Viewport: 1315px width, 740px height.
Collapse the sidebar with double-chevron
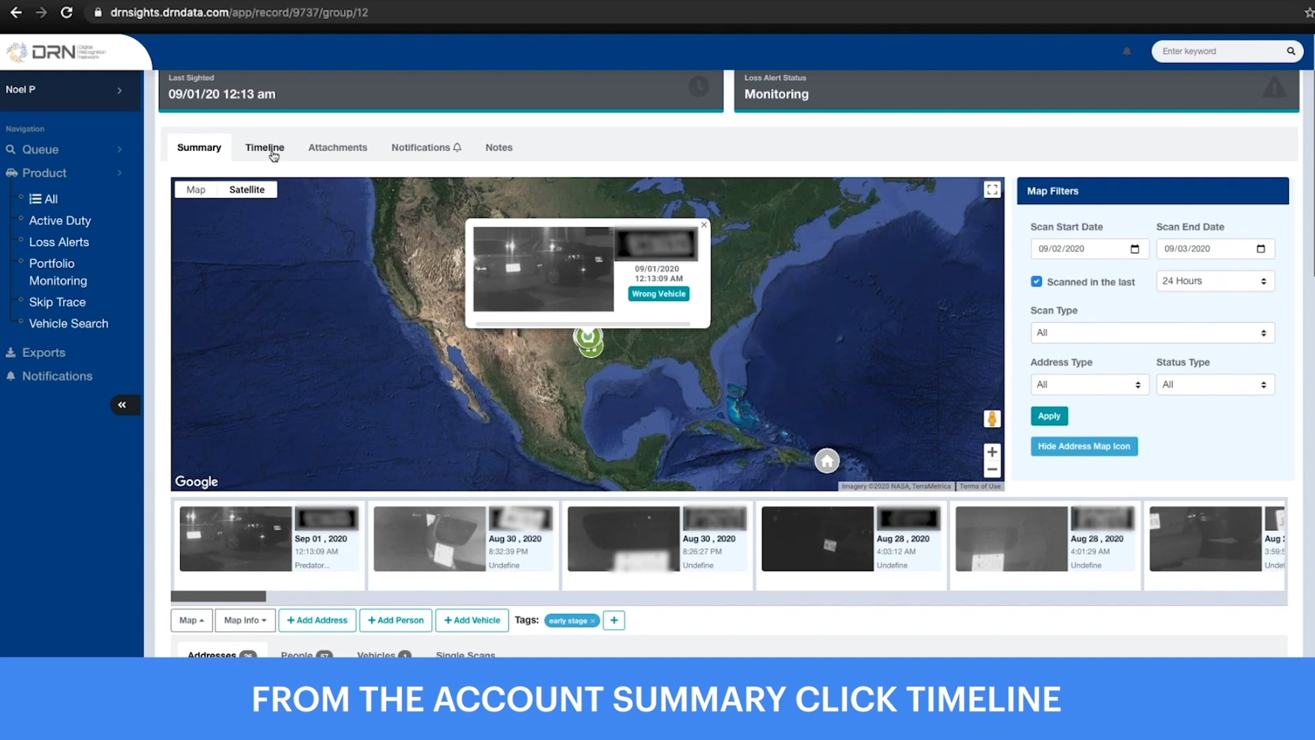pyautogui.click(x=122, y=405)
